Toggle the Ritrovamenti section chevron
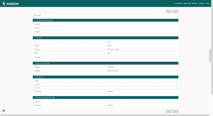Image resolution: width=213 pixels, height=116 pixels. [35, 77]
